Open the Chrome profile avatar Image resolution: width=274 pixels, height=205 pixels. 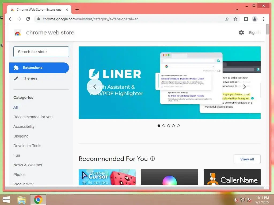[255, 19]
